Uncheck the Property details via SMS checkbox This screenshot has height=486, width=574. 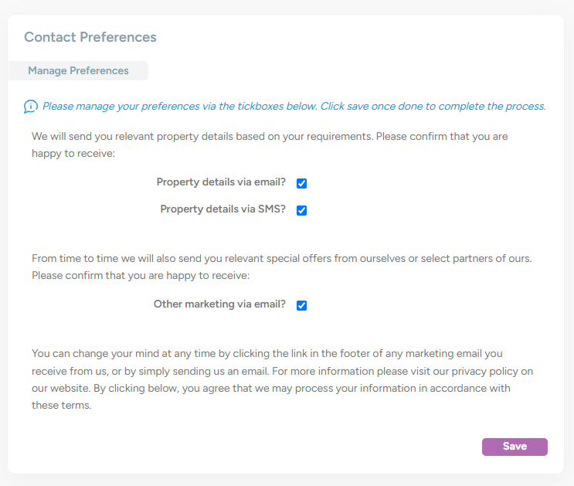pos(302,210)
